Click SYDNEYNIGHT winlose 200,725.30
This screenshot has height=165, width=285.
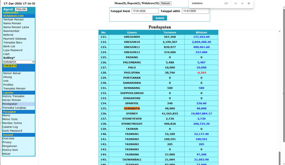pos(202,124)
